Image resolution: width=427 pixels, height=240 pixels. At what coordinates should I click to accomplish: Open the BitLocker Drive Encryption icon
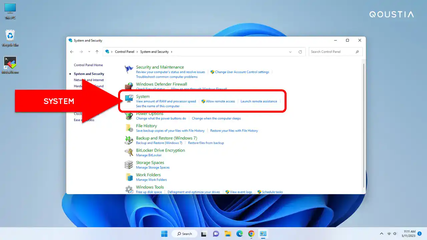tap(129, 152)
